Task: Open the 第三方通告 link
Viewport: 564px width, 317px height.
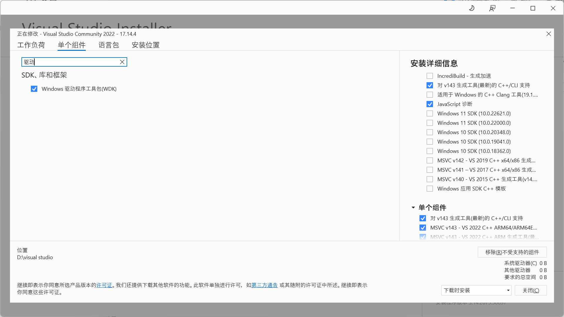Action: [x=264, y=285]
